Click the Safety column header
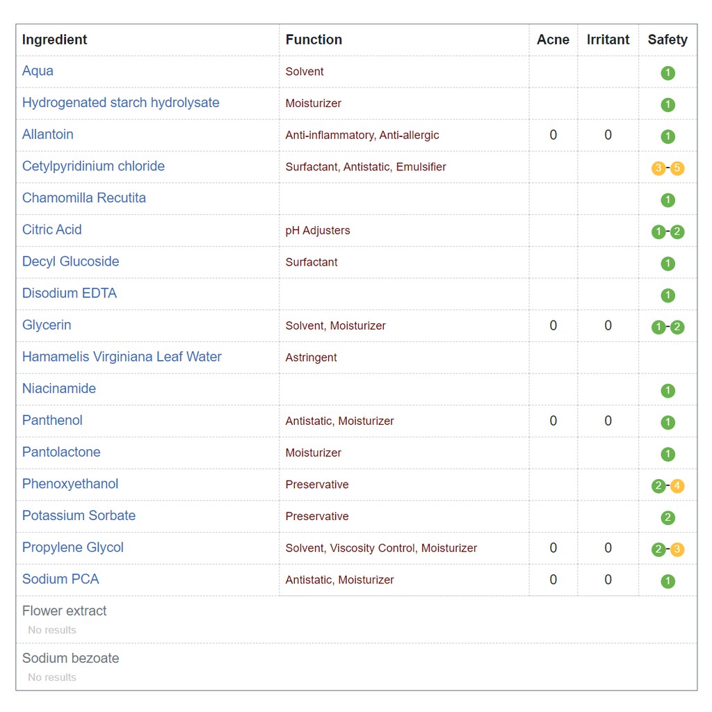 click(667, 40)
